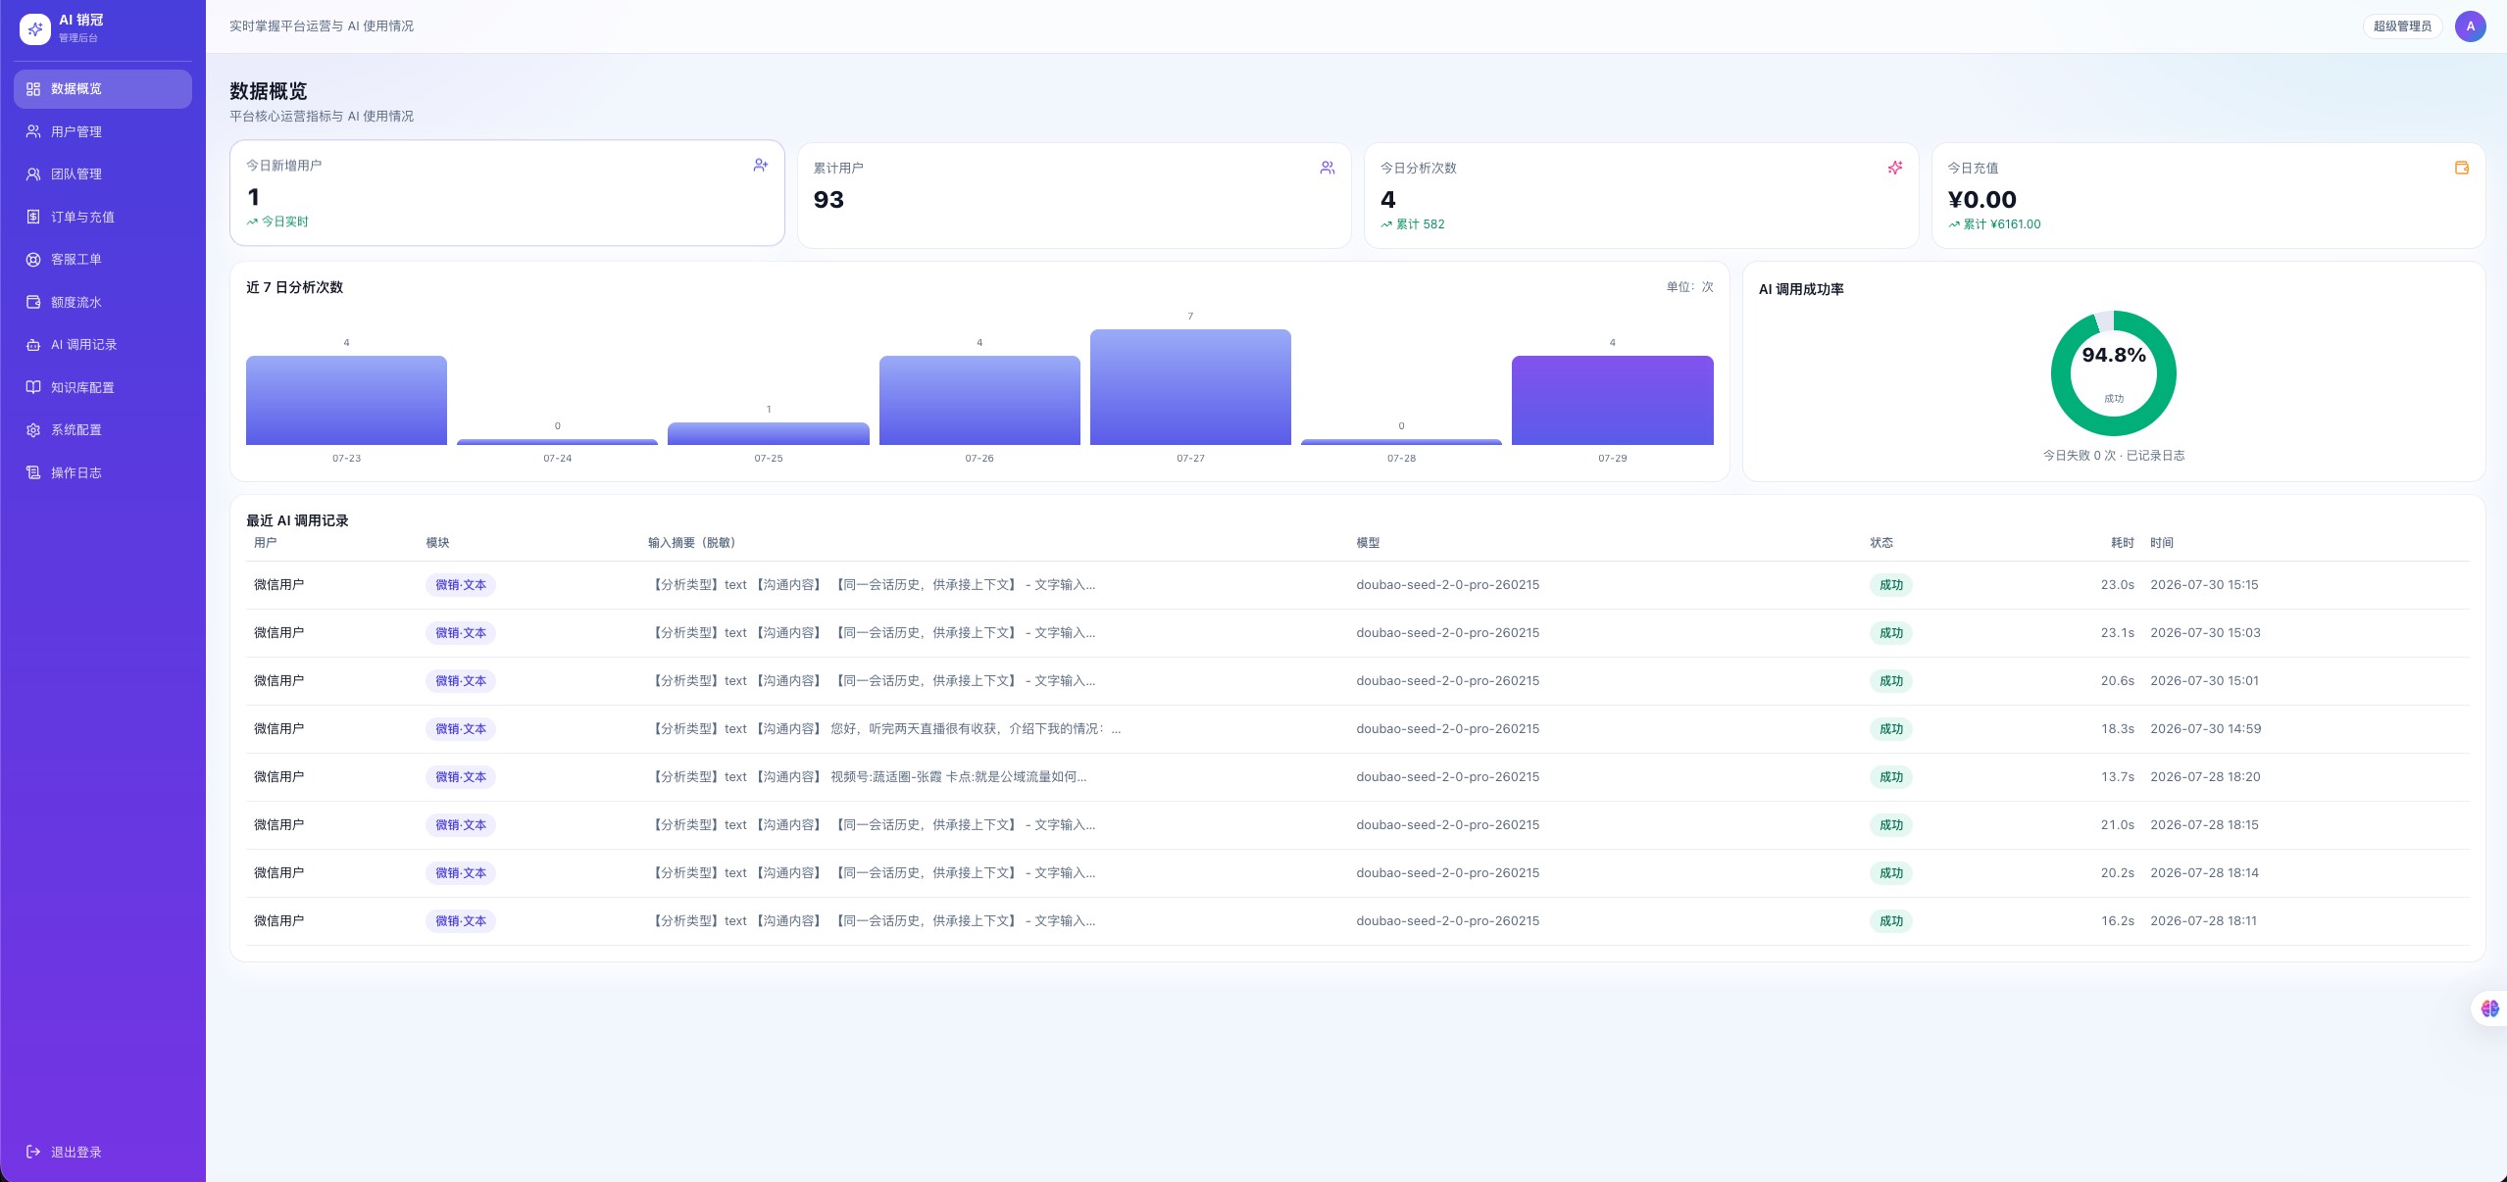Open the 操作日志 menu item
The width and height of the screenshot is (2507, 1182).
(103, 472)
